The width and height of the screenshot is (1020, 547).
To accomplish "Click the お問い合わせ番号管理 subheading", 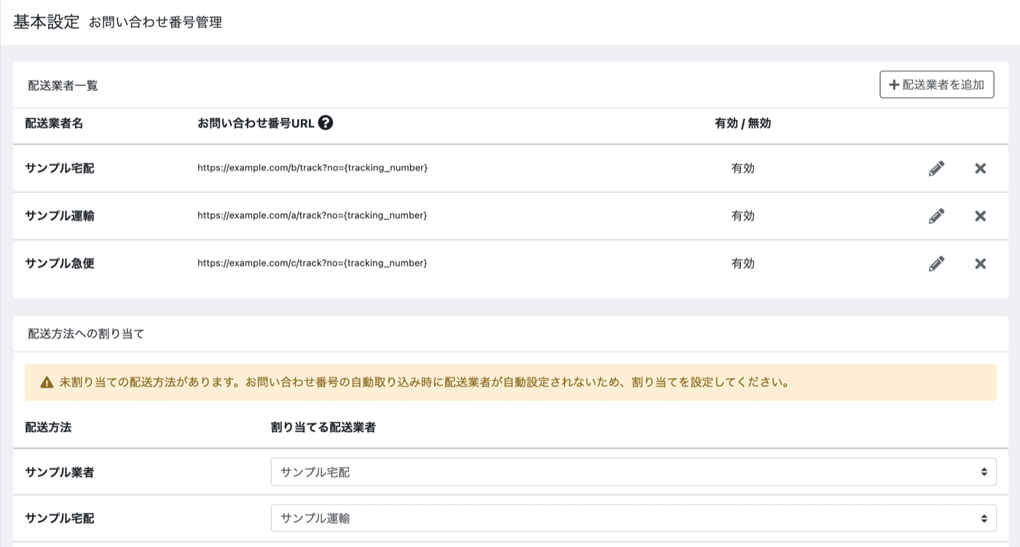I will tap(155, 23).
